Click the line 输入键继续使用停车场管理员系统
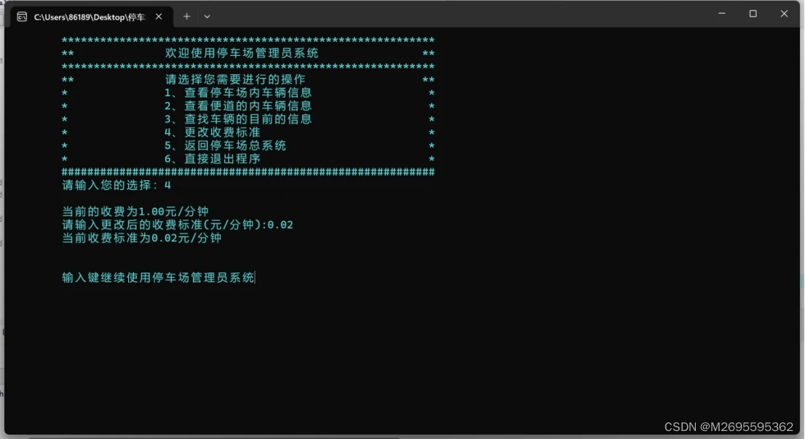805x439 pixels. pyautogui.click(x=158, y=278)
